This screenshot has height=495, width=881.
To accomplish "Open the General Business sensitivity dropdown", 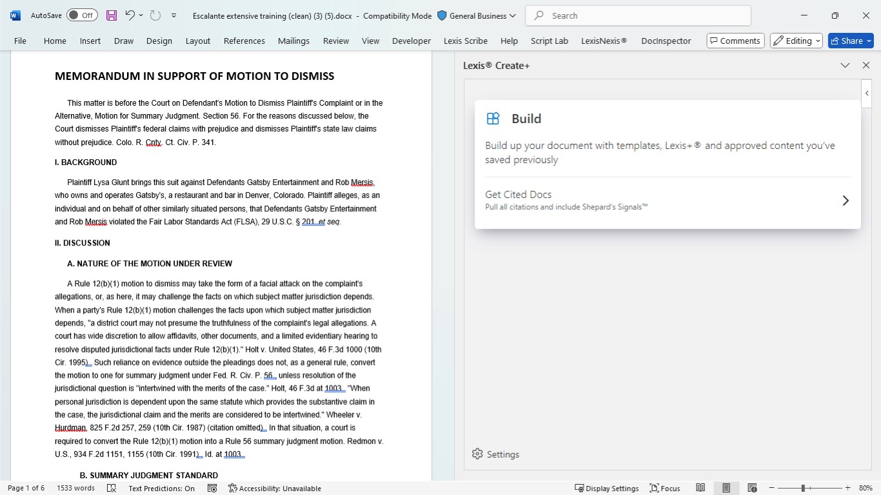I will pos(477,15).
